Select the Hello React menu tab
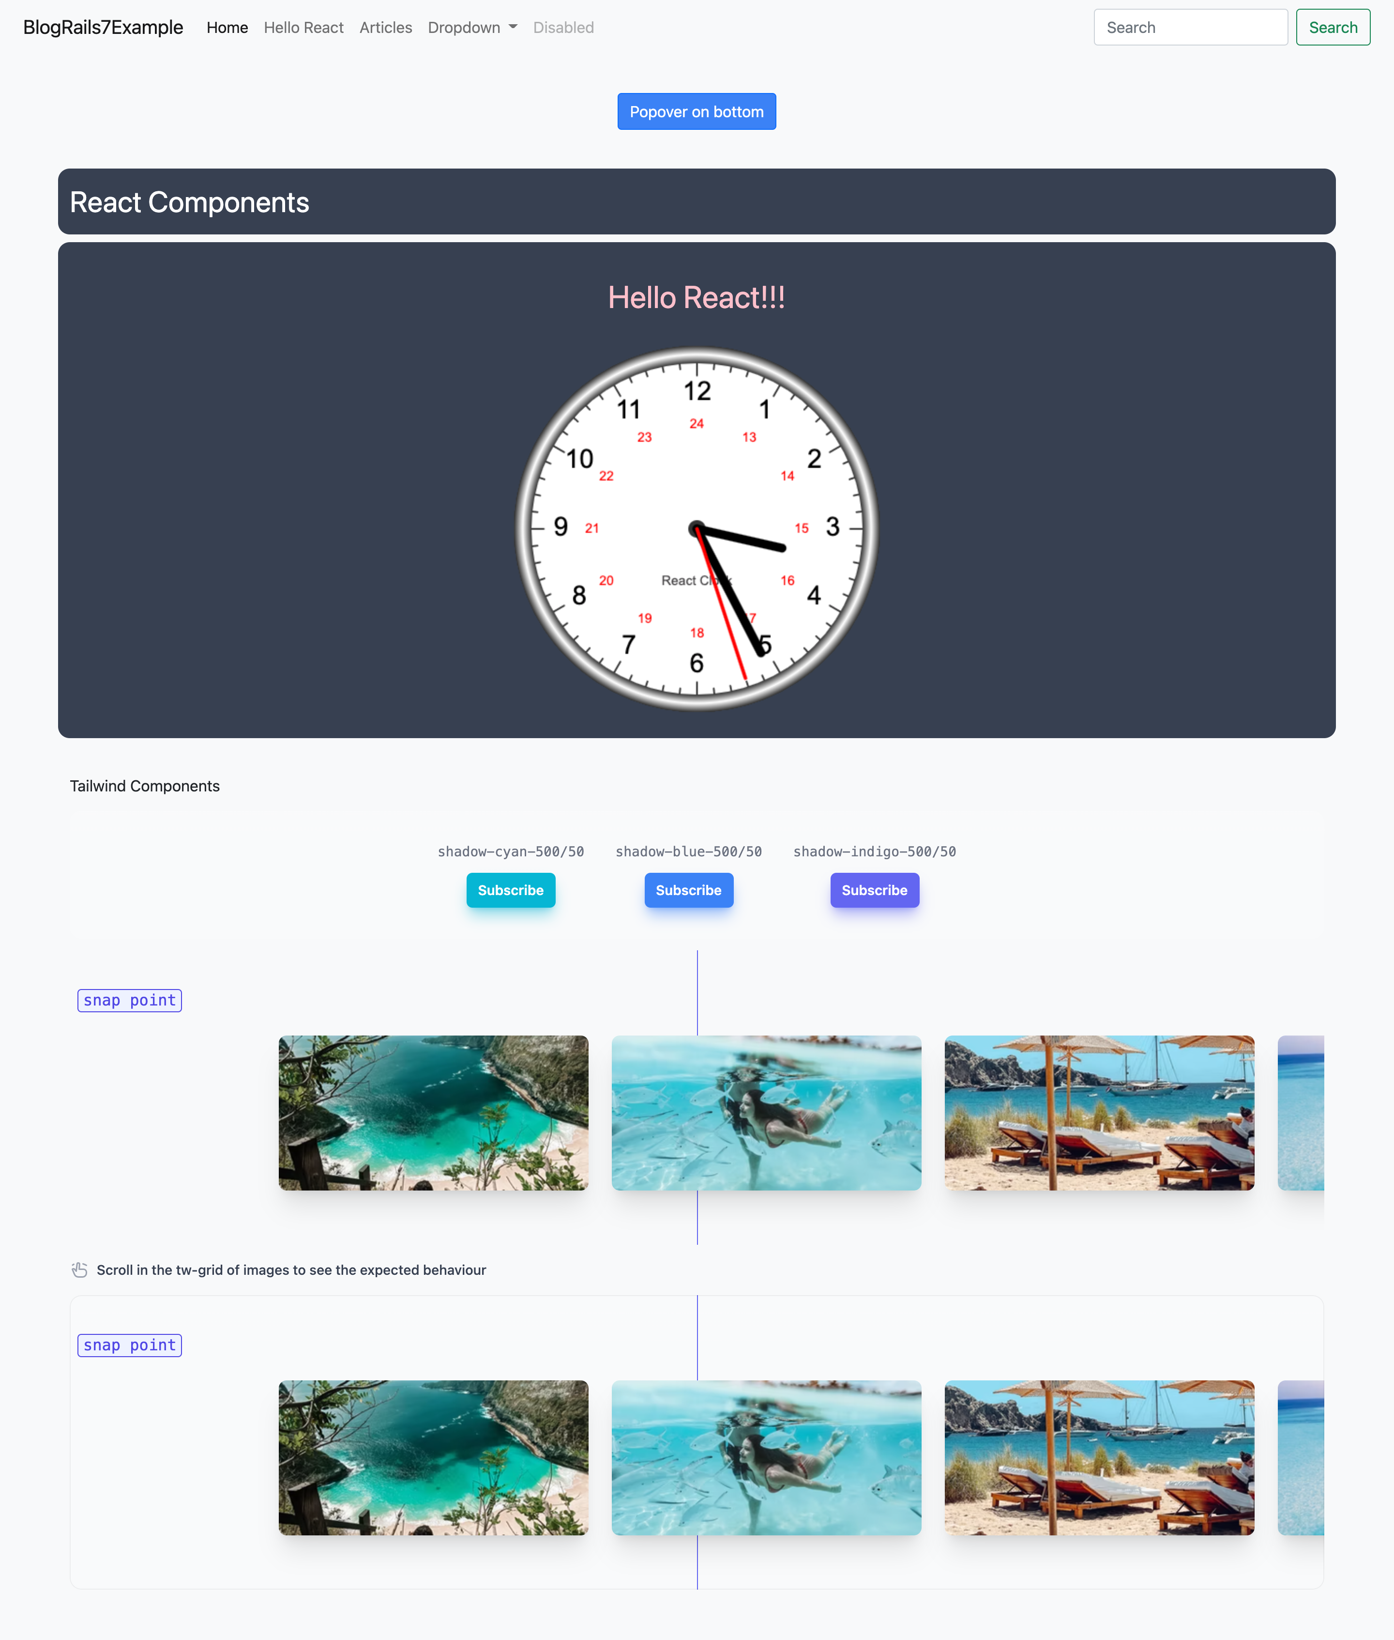The width and height of the screenshot is (1394, 1640). (303, 26)
